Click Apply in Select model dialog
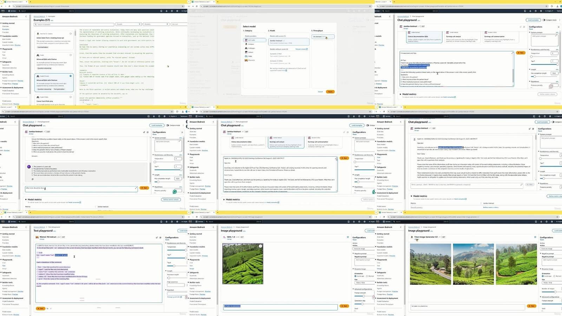This screenshot has width=562, height=316. coord(330,92)
